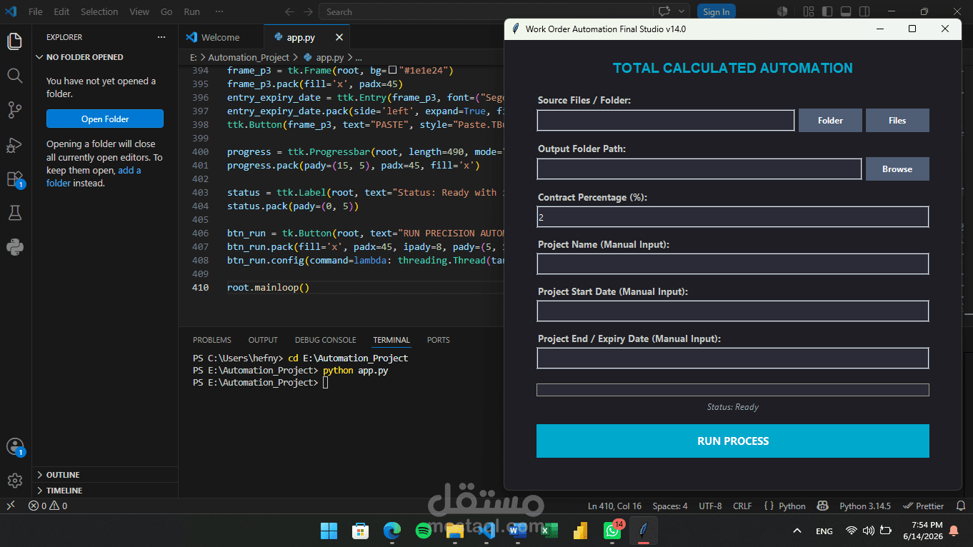Viewport: 973px width, 547px height.
Task: Go back with the navigation arrow
Action: [289, 11]
